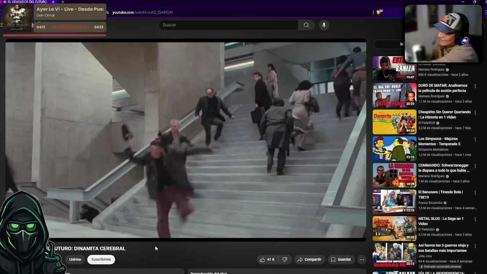This screenshot has width=487, height=274.
Task: Click Mariano Rodríguez under COMMANDO video
Action: [431, 176]
